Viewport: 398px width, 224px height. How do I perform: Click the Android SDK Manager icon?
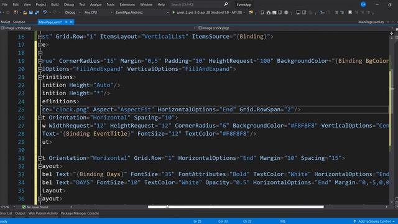(268, 12)
